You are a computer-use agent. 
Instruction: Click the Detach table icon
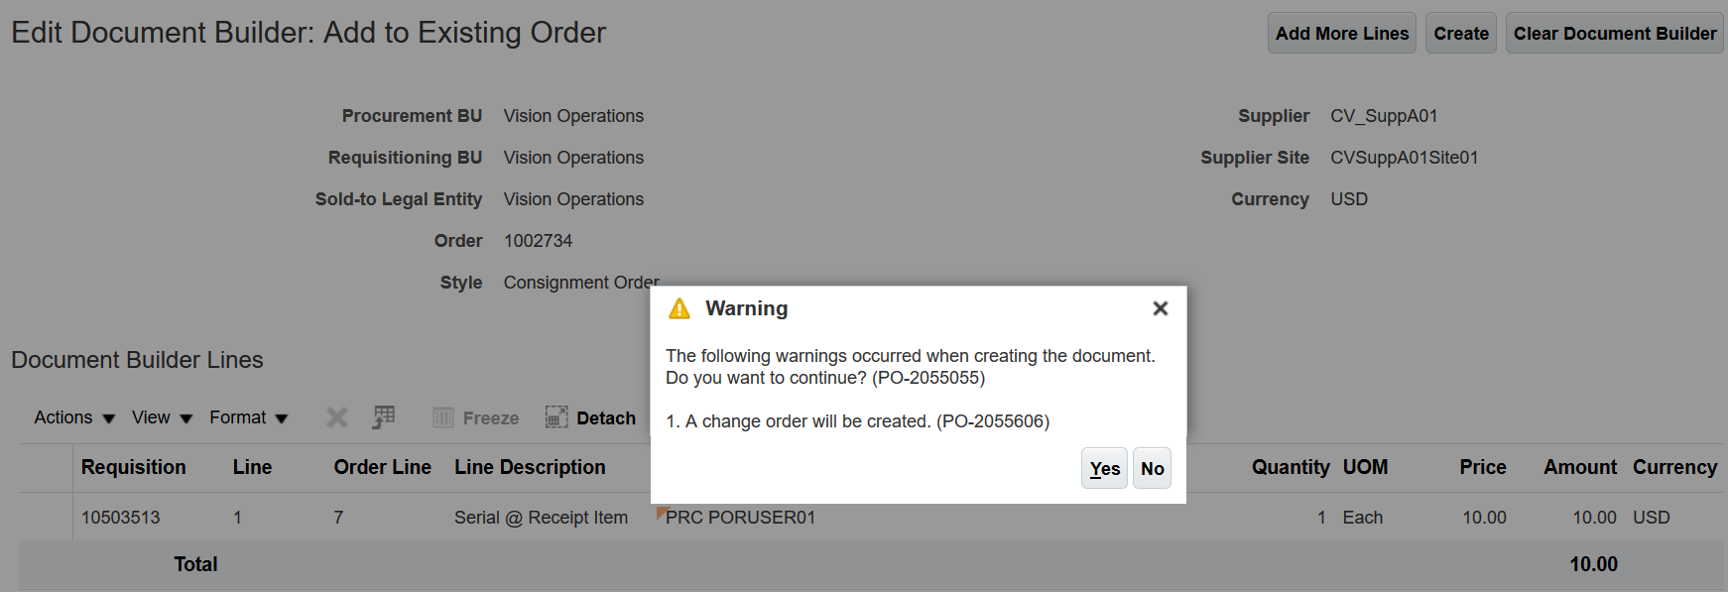[556, 417]
